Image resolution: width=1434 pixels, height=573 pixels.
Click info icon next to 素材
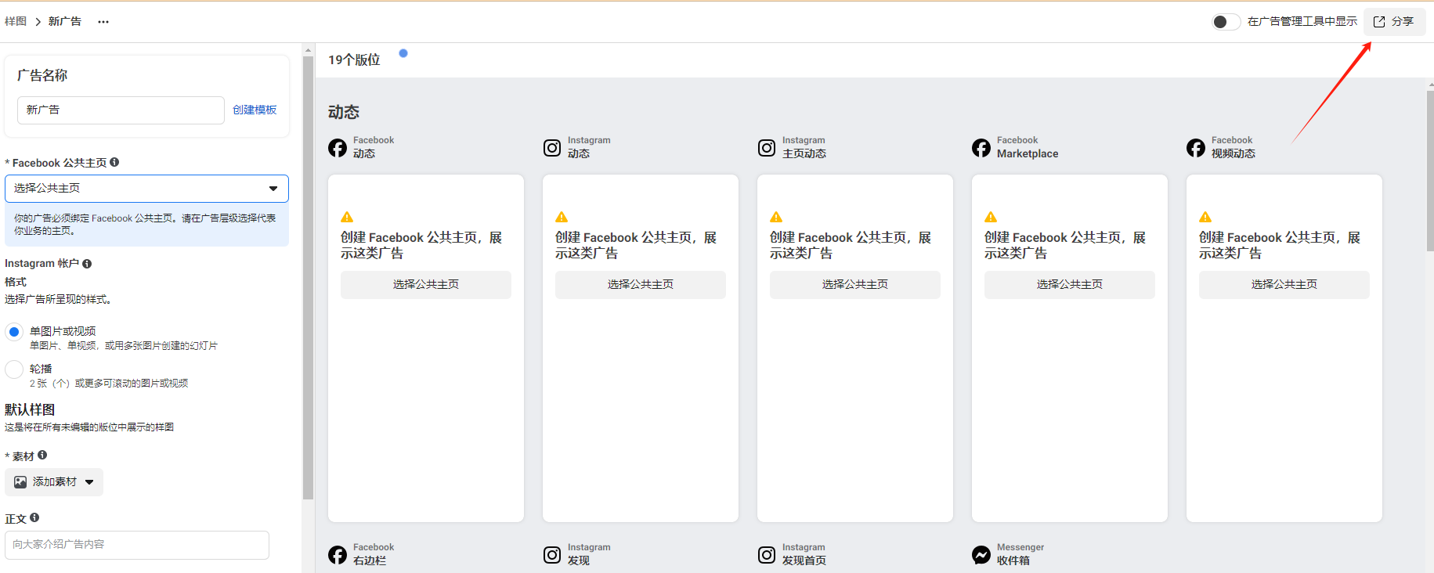42,455
